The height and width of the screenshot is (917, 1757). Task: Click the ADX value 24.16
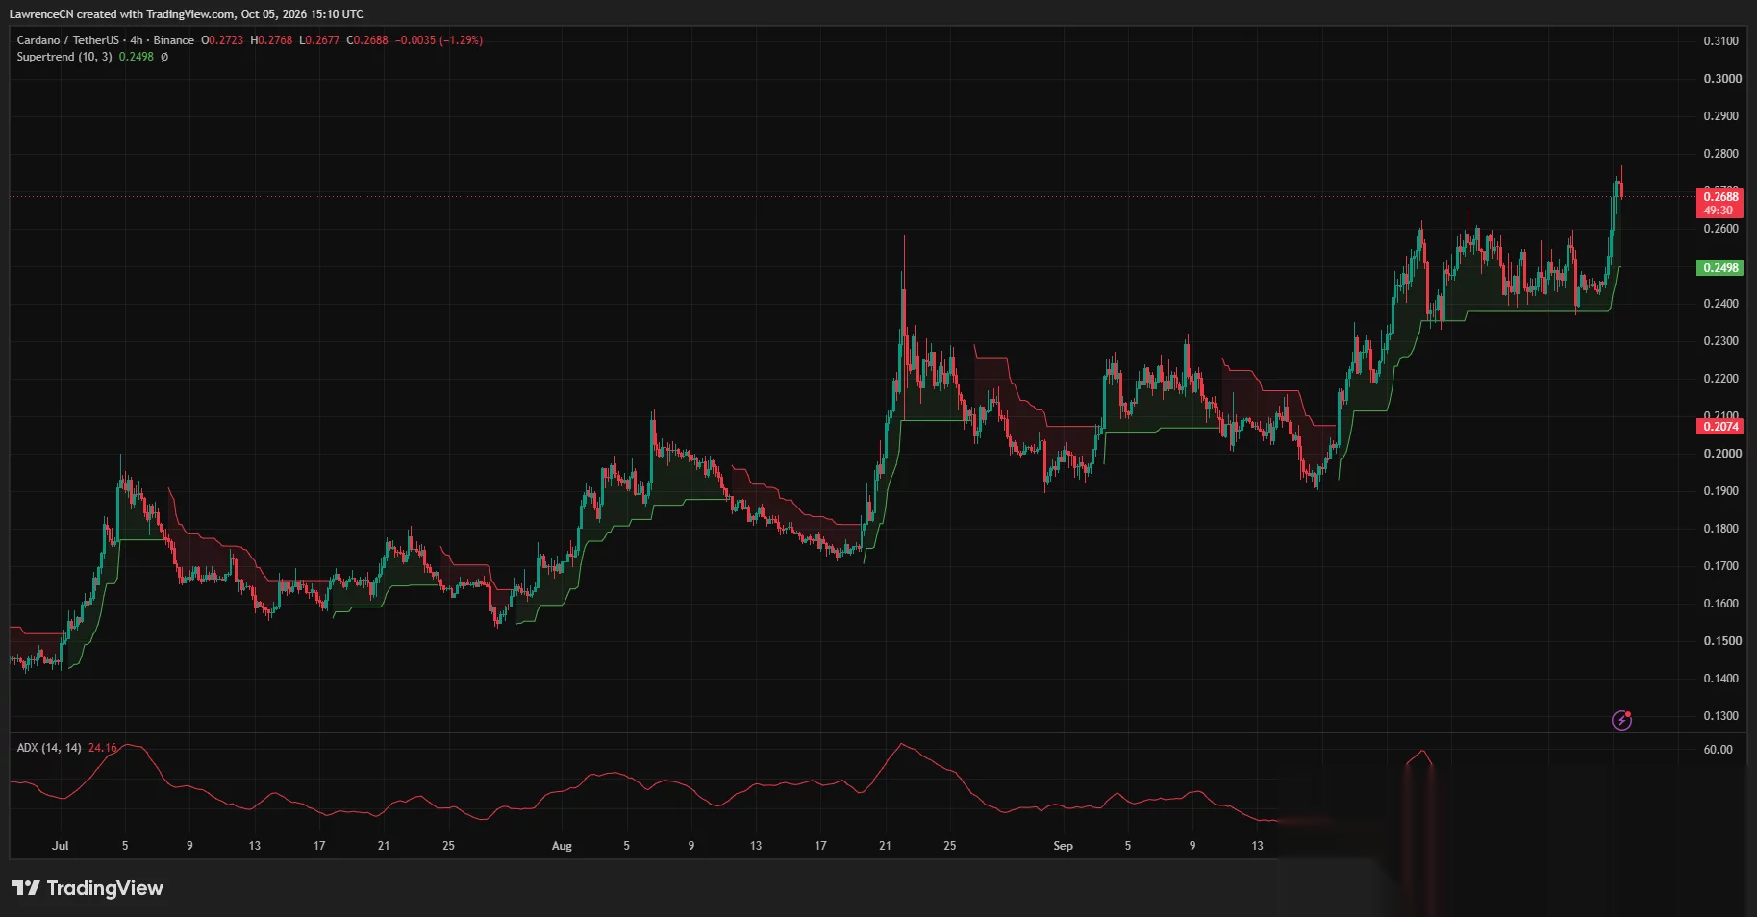102,747
